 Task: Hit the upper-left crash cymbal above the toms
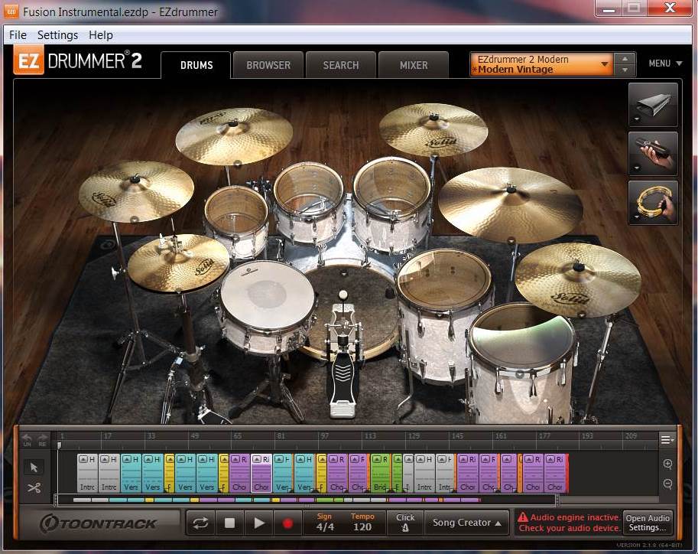234,136
